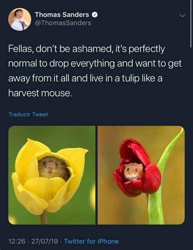
Task: Click the word "Fellas" at tweet start
Action: click(x=20, y=49)
